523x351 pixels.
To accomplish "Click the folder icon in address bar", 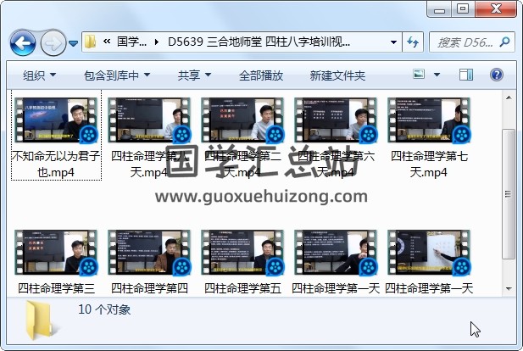I will point(91,42).
